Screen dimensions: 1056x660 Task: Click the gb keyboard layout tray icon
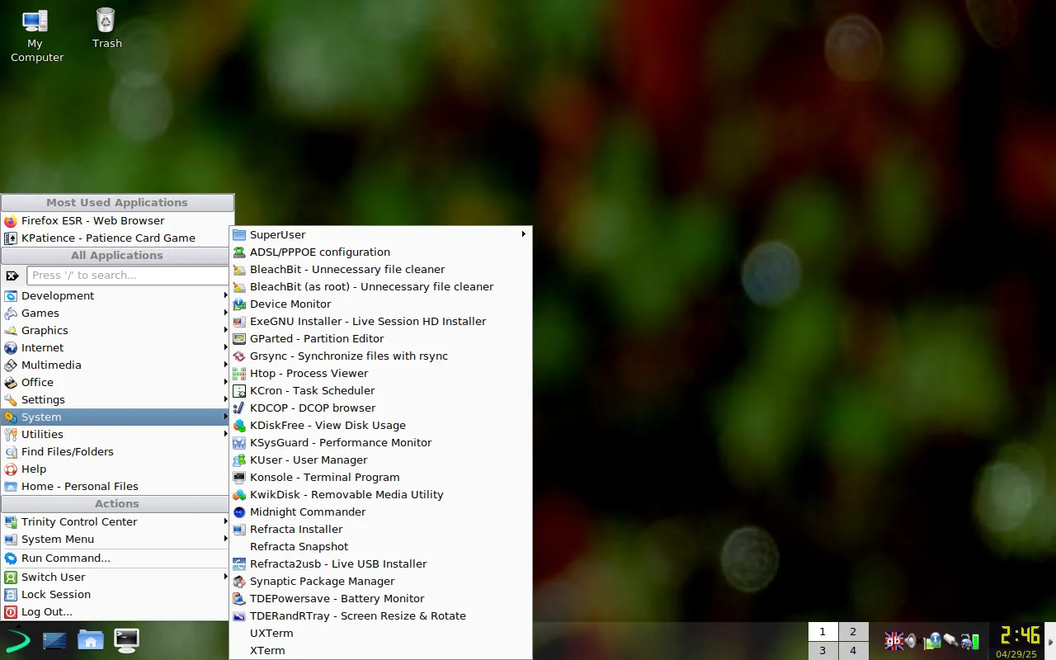894,641
